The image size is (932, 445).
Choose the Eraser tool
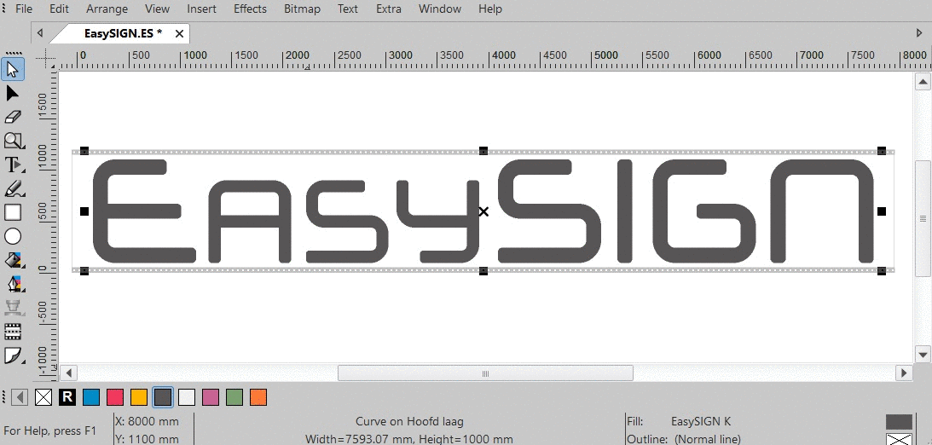[13, 117]
